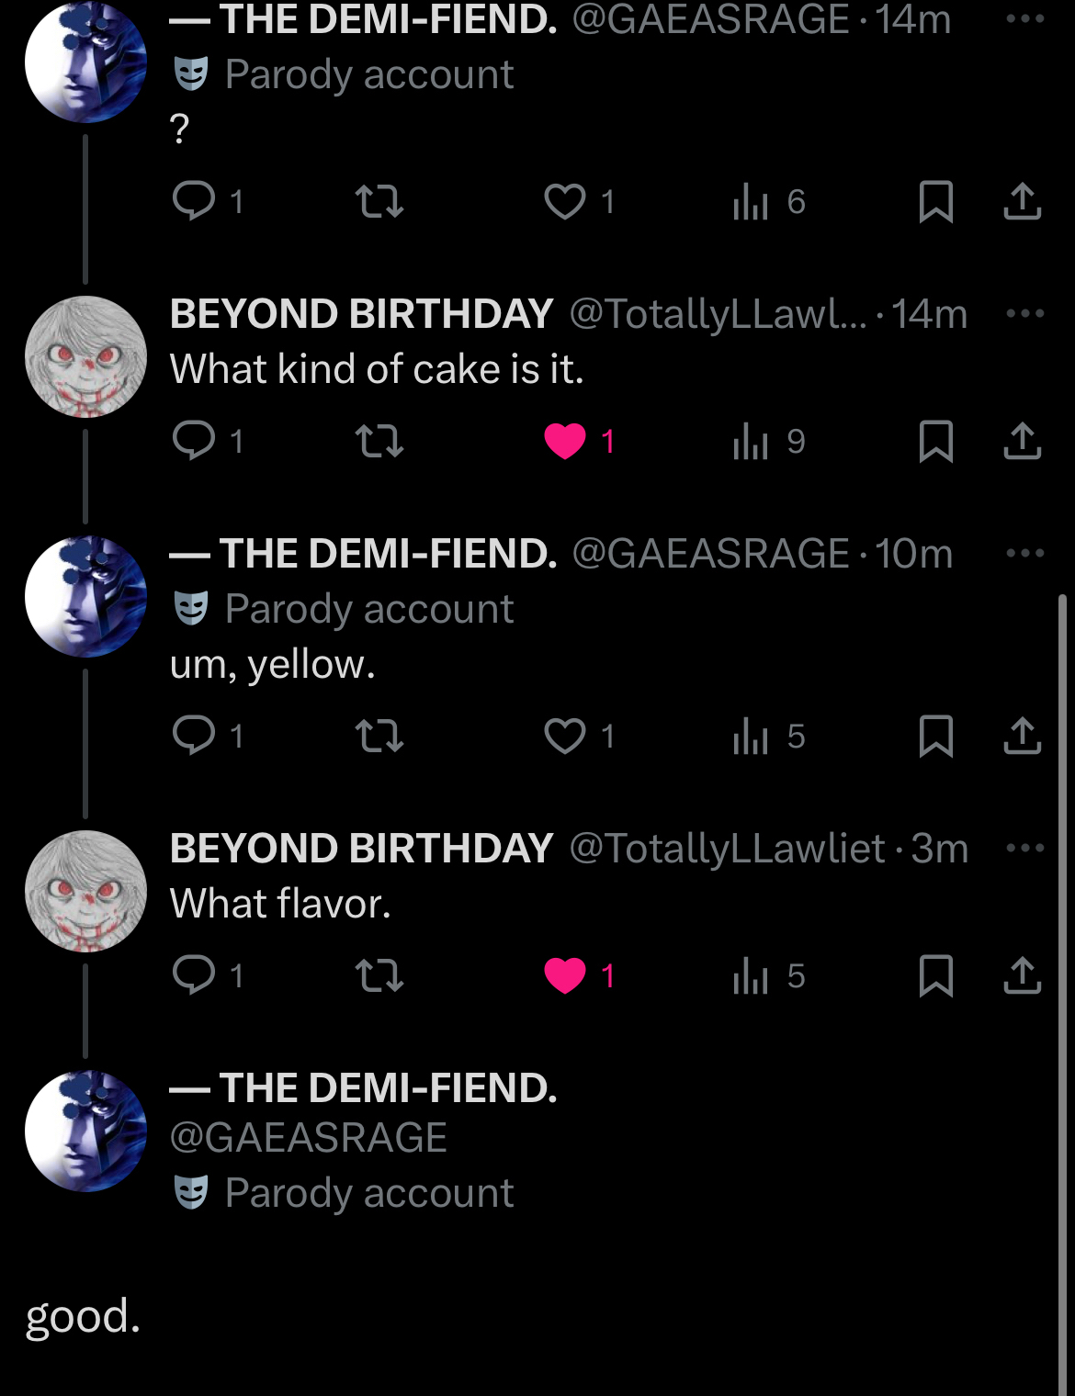Viewport: 1075px width, 1396px height.
Task: Reply to the "What flavor." tweet
Action: click(194, 975)
